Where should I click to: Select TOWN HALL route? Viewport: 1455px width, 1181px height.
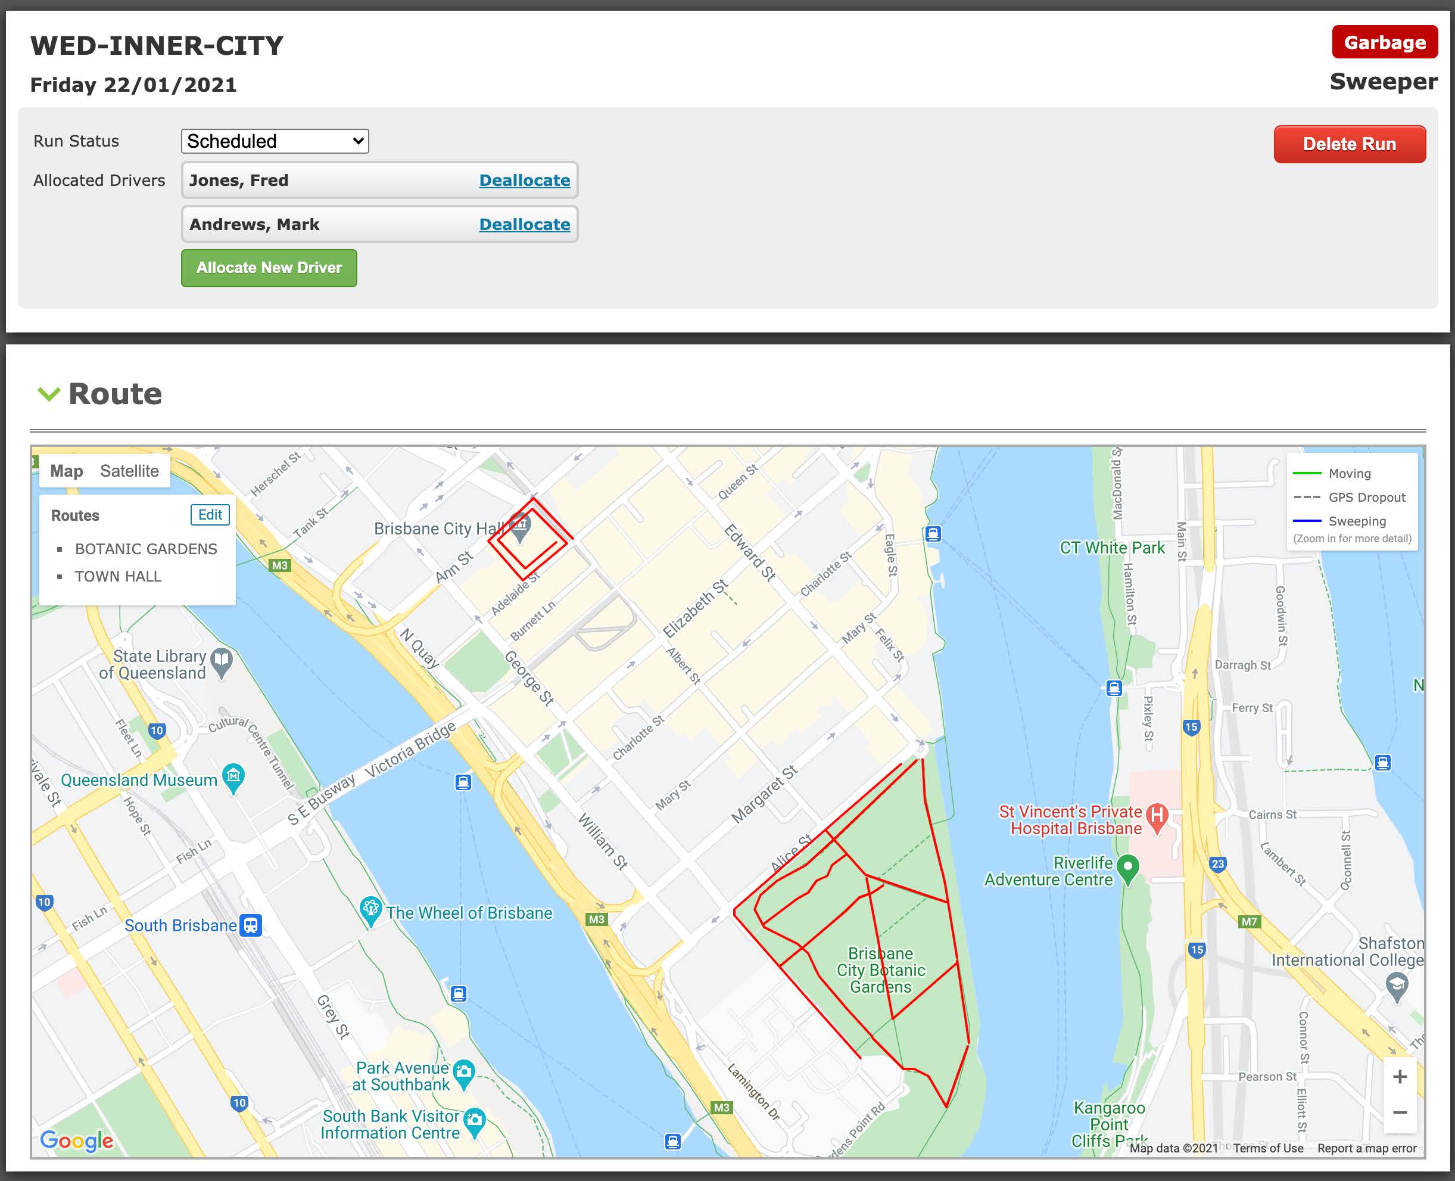[x=119, y=576]
